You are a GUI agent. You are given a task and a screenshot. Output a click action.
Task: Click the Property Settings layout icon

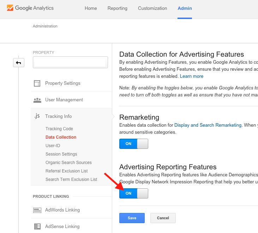(37, 83)
